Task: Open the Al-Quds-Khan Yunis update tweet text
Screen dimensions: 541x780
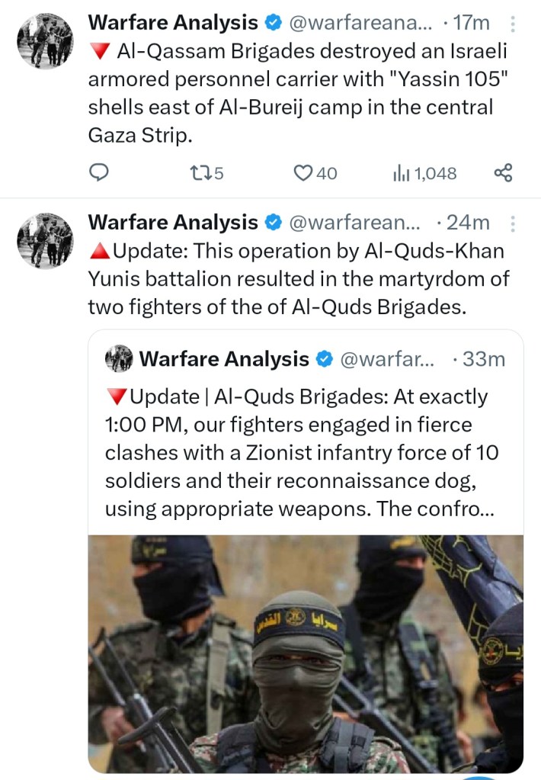Action: (299, 278)
